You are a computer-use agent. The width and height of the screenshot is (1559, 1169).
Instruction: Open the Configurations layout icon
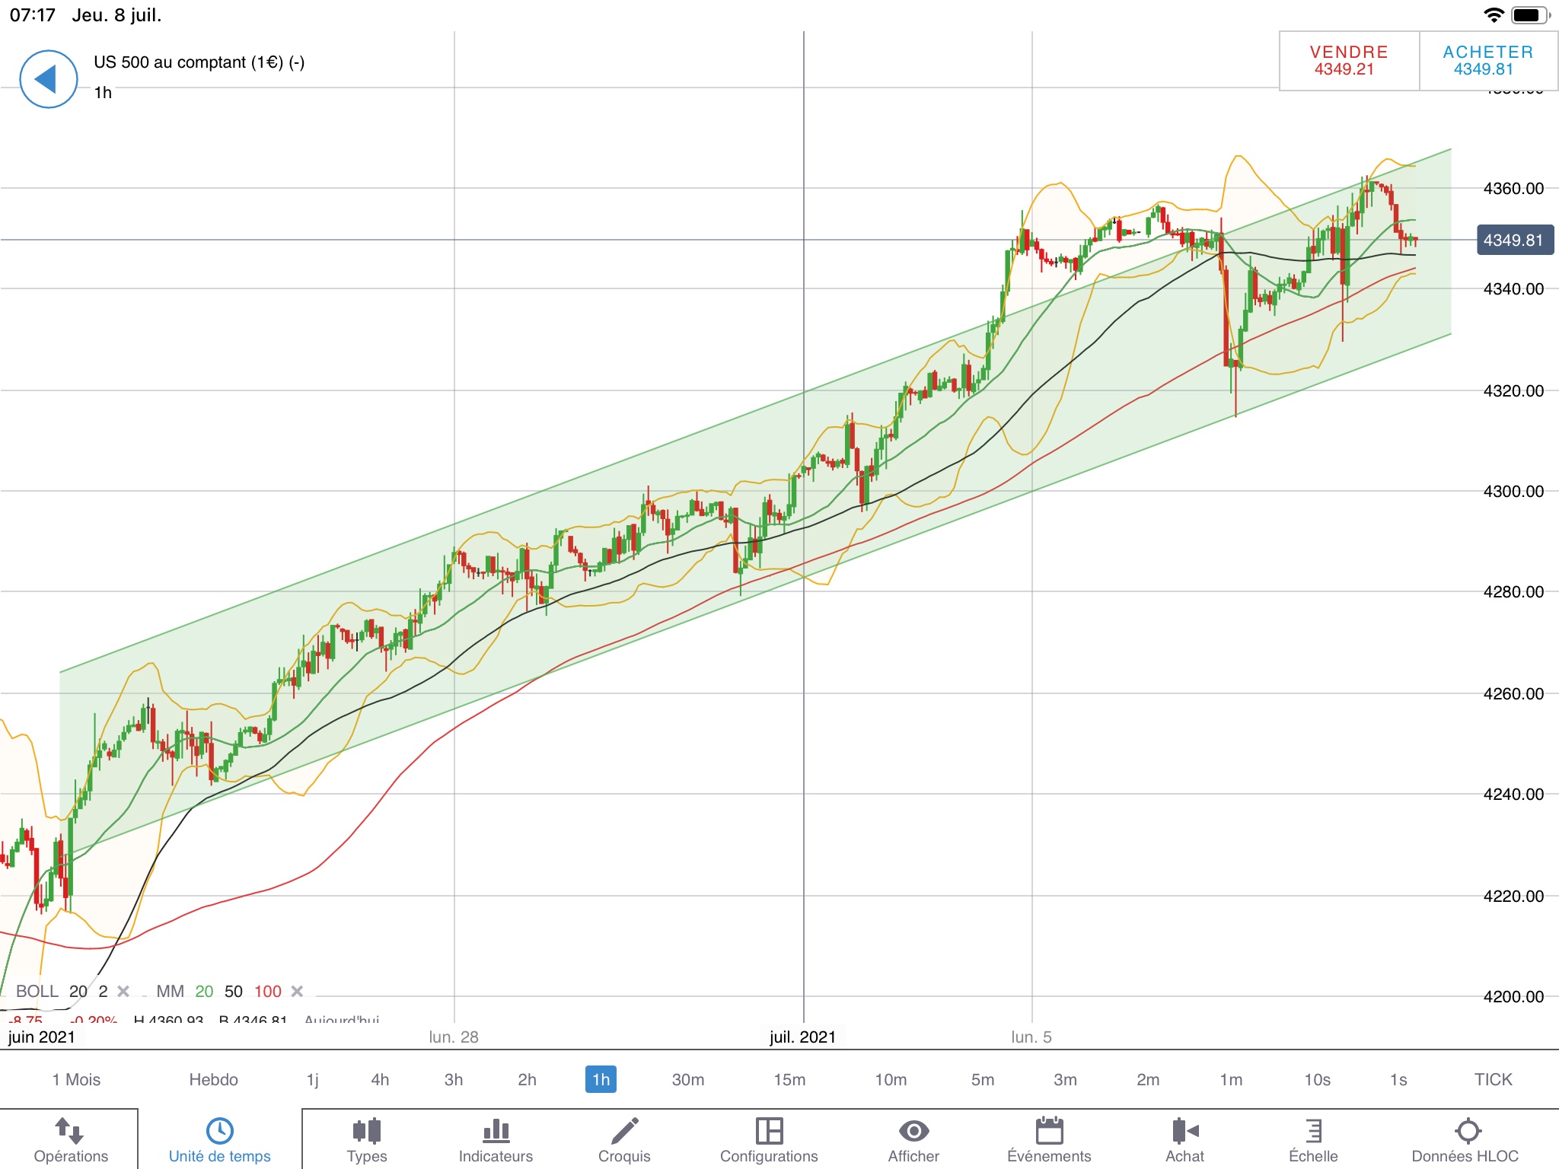[x=769, y=1131]
